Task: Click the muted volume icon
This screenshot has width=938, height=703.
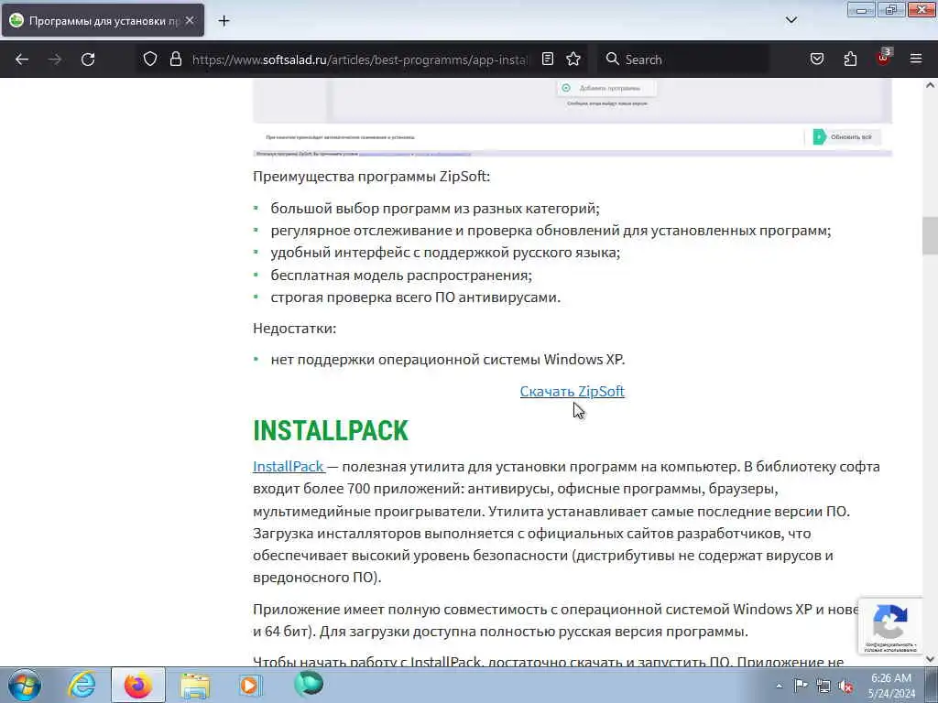Action: coord(845,687)
